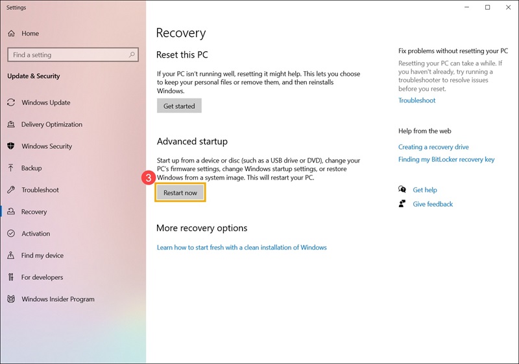Click the Find my device icon

[11, 255]
